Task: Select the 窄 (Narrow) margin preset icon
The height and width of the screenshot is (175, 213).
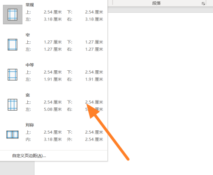Action: tap(12, 45)
